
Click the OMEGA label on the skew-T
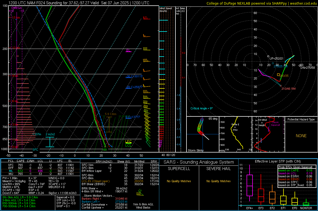point(17,8)
